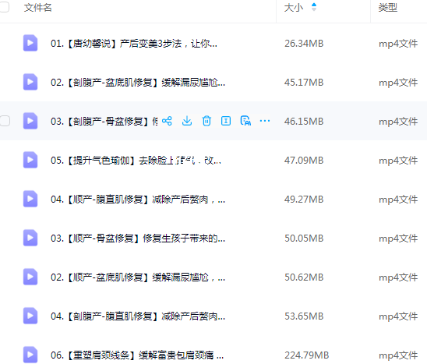This screenshot has width=427, height=364.
Task: Share the hovered 03 剖腹产-骨盆修复 file
Action: click(167, 121)
